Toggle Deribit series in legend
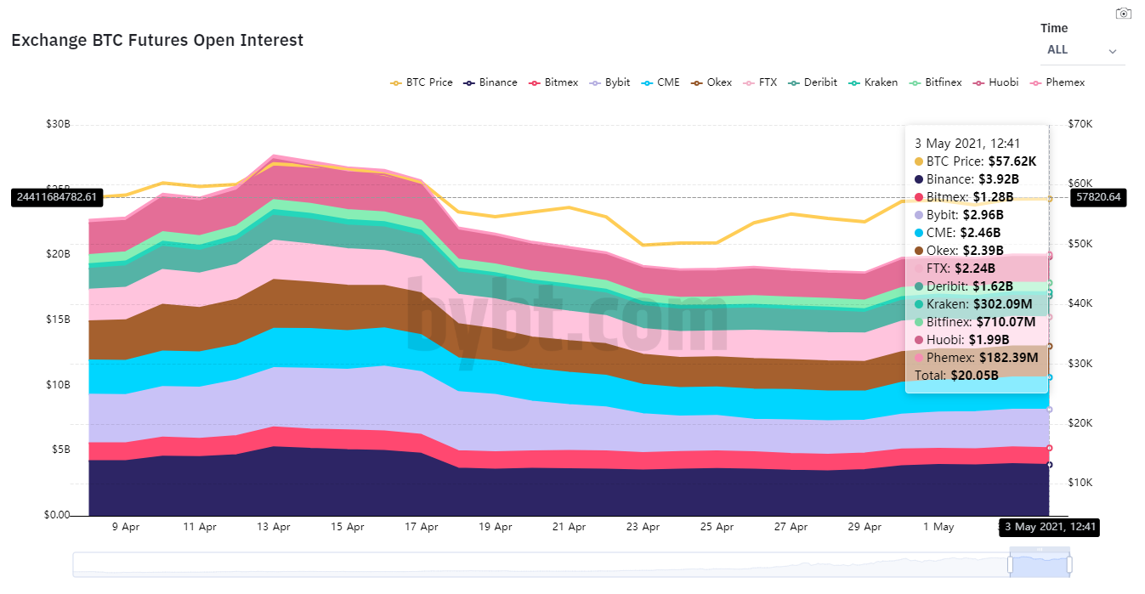Screen dimensions: 1145x594 (x=813, y=82)
